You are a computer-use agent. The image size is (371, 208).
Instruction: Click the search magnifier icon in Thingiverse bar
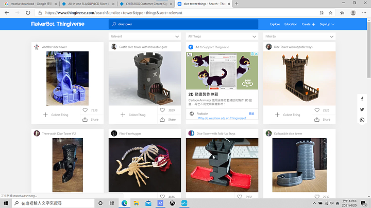click(x=114, y=24)
